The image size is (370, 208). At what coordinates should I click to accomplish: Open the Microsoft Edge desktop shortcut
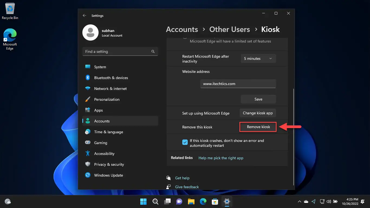[x=10, y=40]
